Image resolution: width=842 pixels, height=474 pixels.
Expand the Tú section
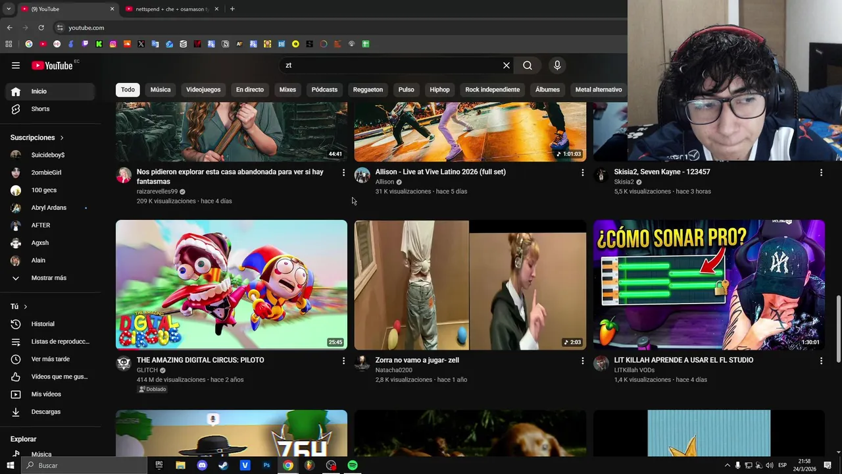coord(19,307)
